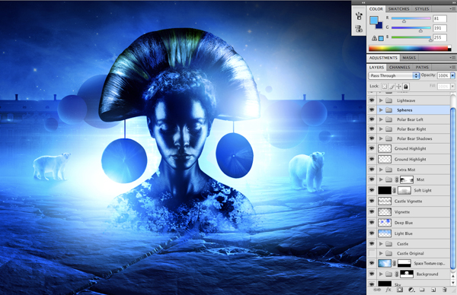457x295 pixels.
Task: Open the Clone Source panel icon
Action: coord(359,28)
